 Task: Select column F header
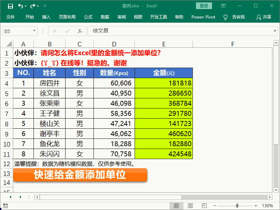pos(233,44)
